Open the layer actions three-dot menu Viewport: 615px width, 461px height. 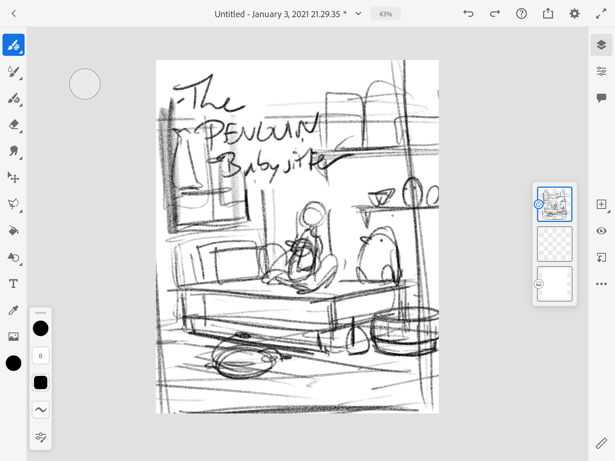click(601, 284)
